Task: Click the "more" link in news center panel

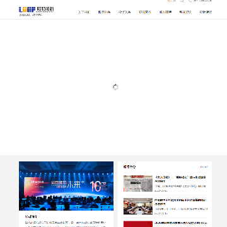Action: (204, 167)
